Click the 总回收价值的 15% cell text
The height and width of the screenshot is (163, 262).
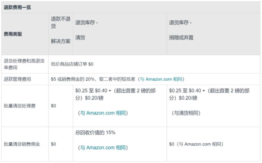pos(95,133)
